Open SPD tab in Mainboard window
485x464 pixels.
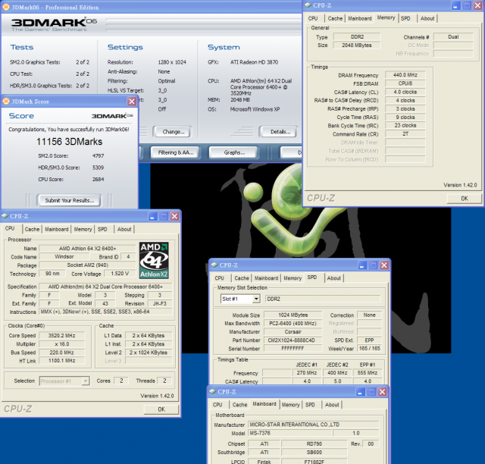tap(310, 405)
